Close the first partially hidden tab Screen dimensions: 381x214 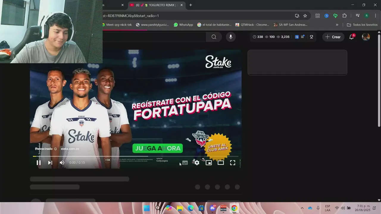[x=122, y=5]
